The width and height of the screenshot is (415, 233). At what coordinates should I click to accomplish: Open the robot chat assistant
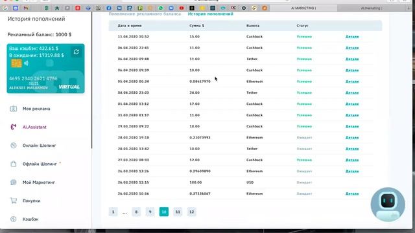click(388, 205)
